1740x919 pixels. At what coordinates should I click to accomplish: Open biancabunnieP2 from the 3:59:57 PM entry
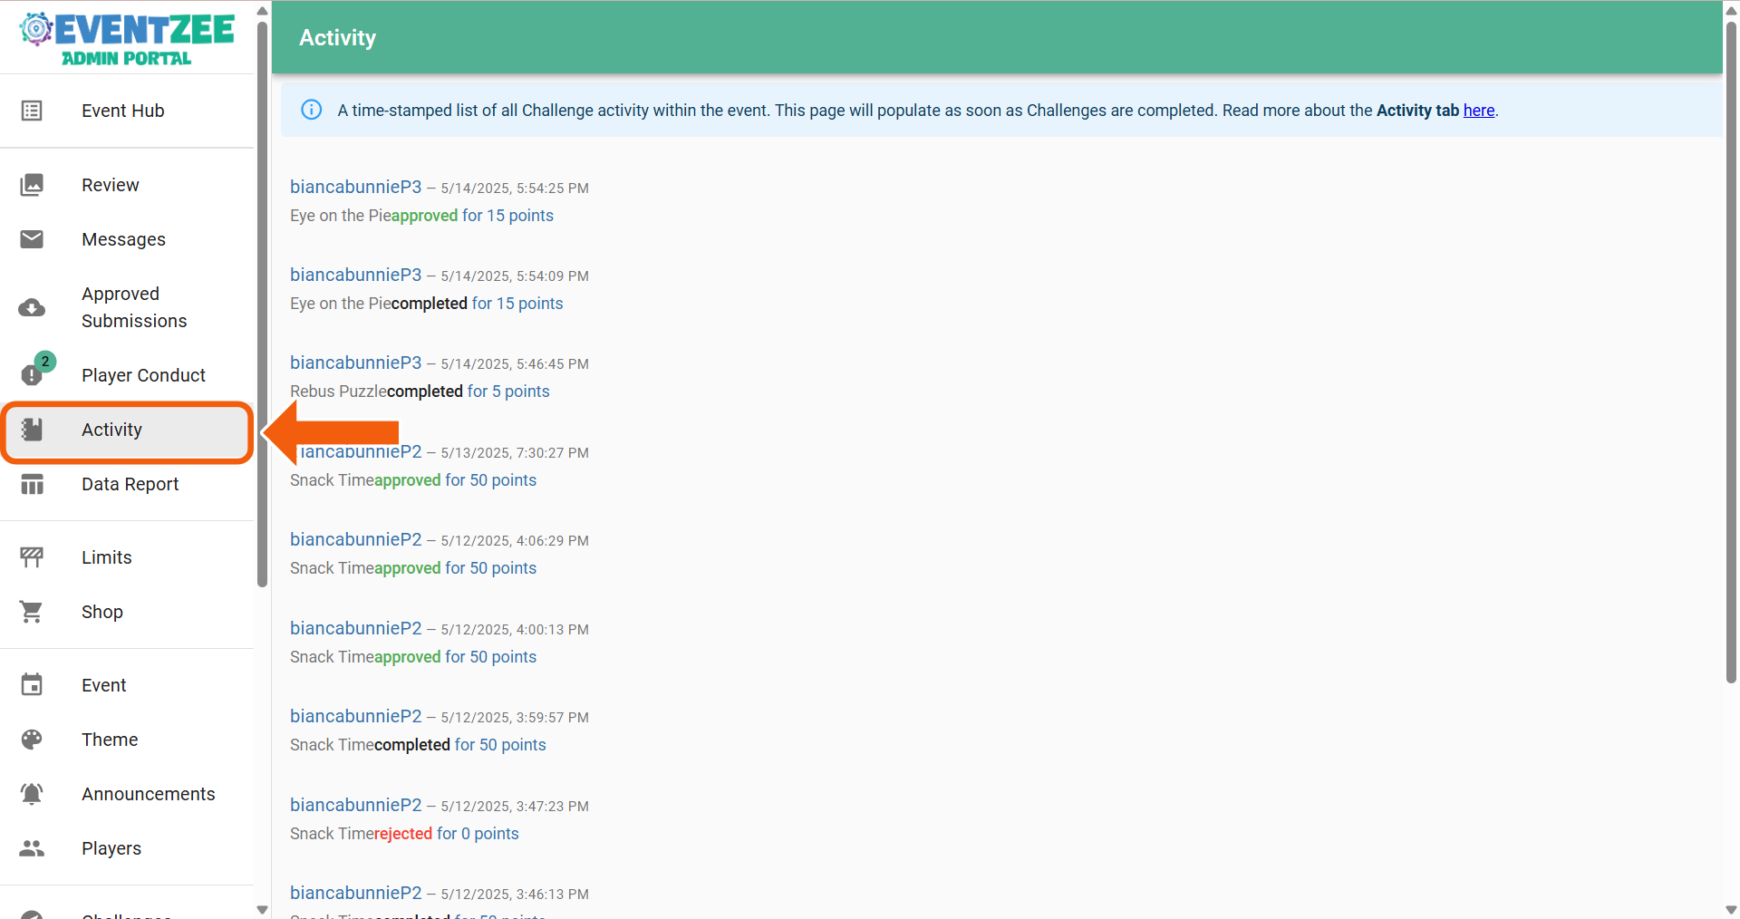pyautogui.click(x=355, y=716)
